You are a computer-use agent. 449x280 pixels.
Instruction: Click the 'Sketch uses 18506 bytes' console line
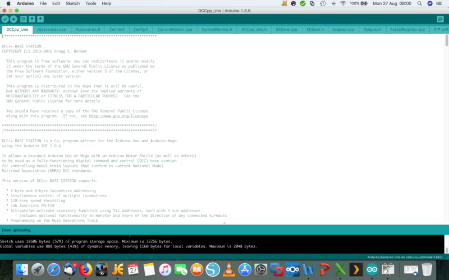pyautogui.click(x=86, y=241)
